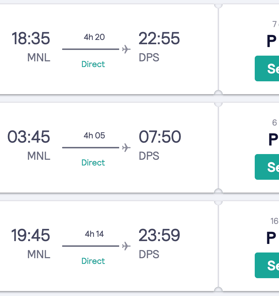279x296 pixels.
Task: Click the 03:45 departure time
Action: click(x=29, y=137)
